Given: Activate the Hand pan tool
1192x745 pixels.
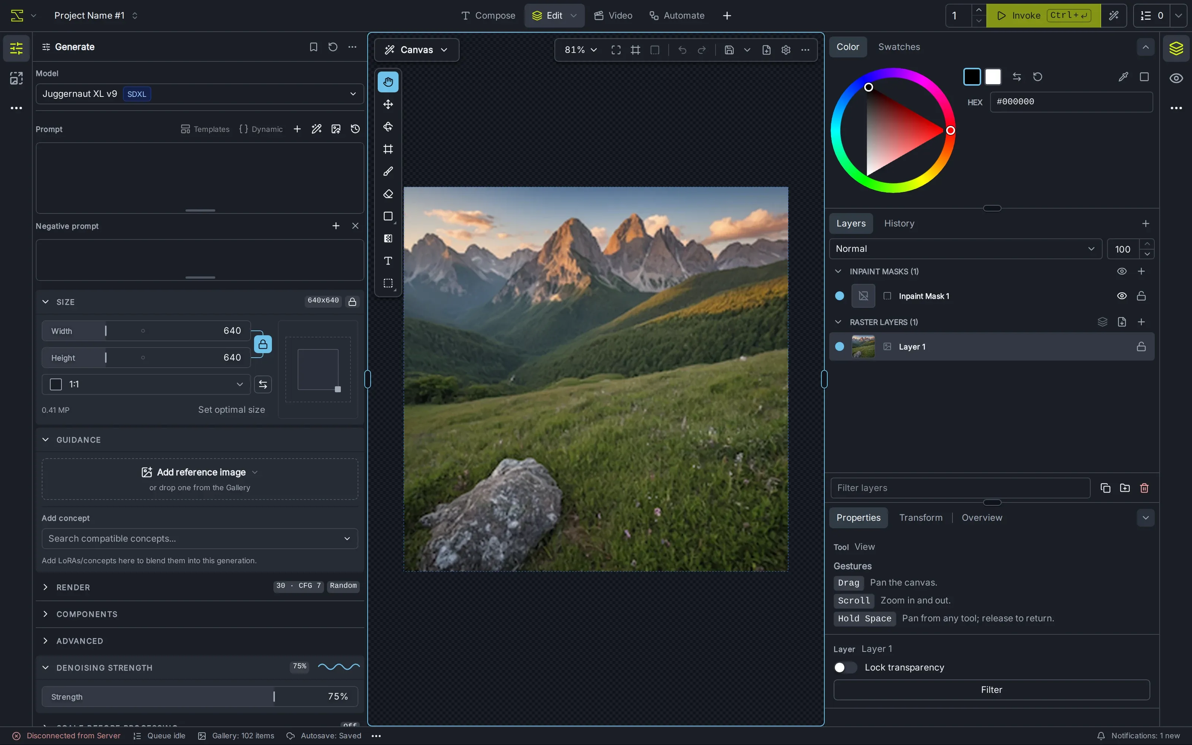Looking at the screenshot, I should tap(388, 82).
